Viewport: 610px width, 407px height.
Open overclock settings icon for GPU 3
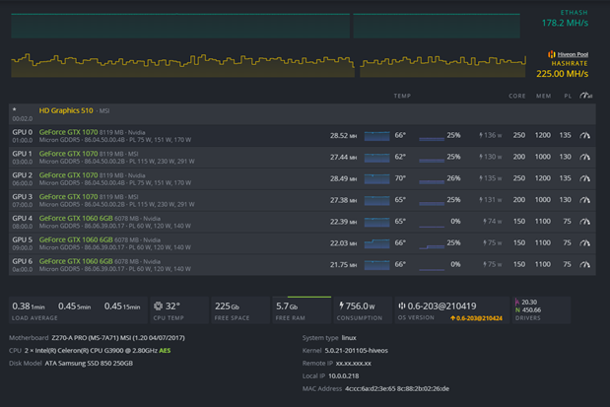[x=584, y=200]
